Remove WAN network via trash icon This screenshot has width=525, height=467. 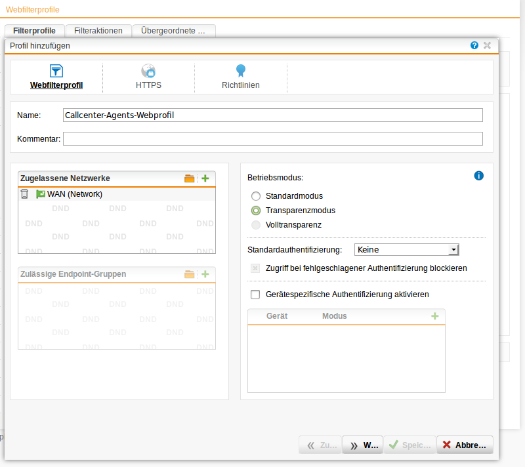(x=24, y=194)
